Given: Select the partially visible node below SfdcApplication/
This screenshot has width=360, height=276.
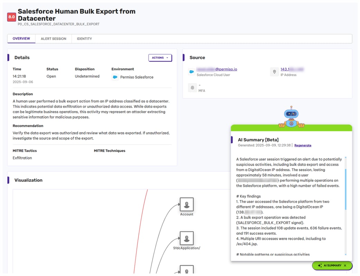Looking at the screenshot, I should [x=187, y=269].
